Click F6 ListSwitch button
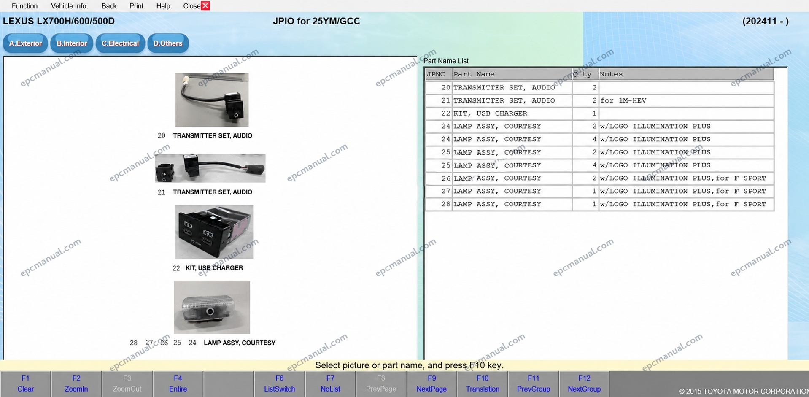The image size is (809, 397). [280, 383]
